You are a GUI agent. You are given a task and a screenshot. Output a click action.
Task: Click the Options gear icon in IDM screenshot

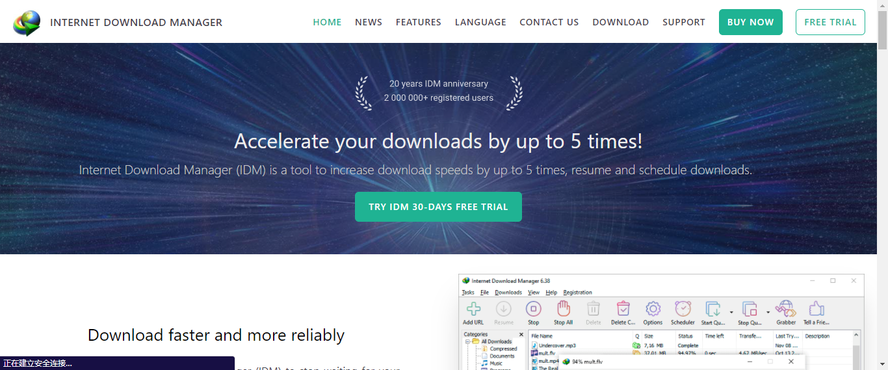653,309
